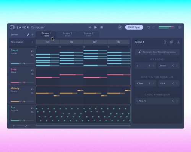Viewport: 191px width, 152px height.
Task: Export Scene 1 with the download icon
Action: (178, 42)
